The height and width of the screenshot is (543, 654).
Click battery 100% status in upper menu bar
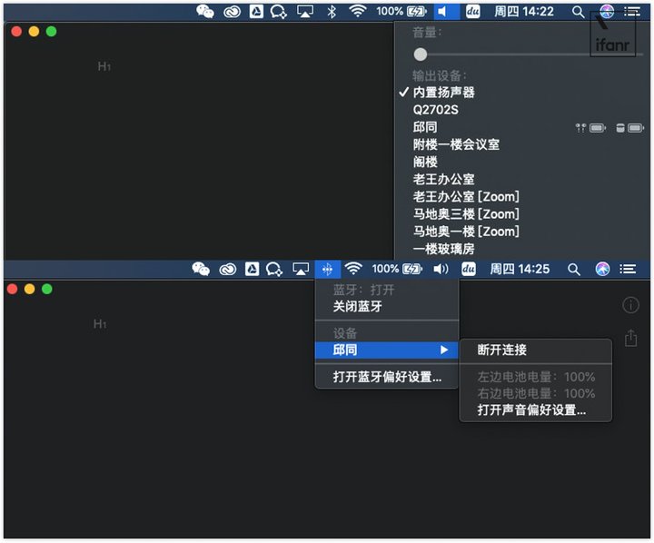click(401, 11)
